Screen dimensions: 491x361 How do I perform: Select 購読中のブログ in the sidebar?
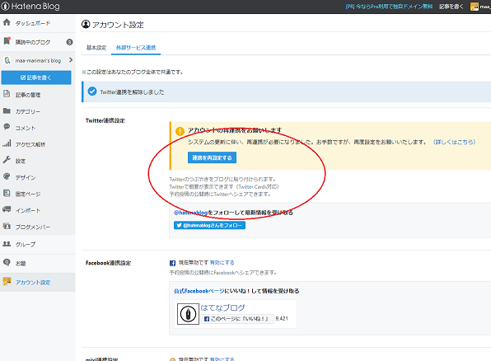pos(33,42)
